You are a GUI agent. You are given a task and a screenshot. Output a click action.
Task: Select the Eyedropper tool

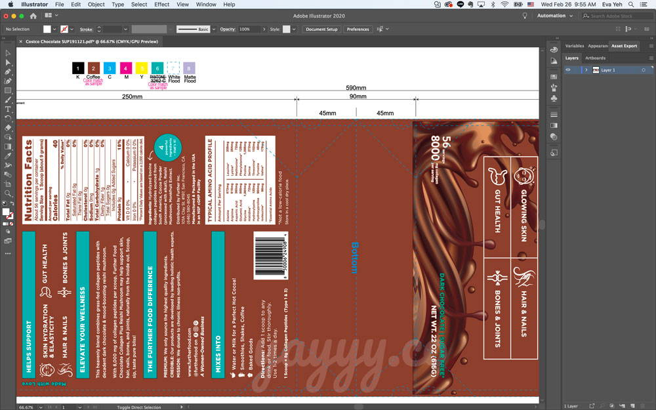click(x=7, y=155)
